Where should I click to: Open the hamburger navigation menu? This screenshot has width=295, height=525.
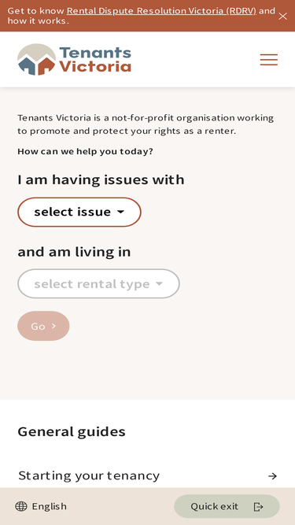pyautogui.click(x=269, y=60)
